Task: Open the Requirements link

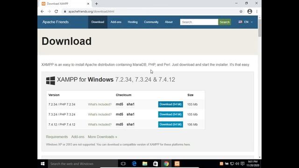Action: (57, 137)
